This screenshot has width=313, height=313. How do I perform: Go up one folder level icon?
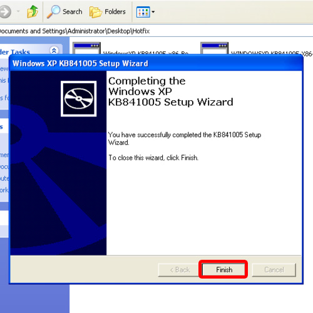(x=33, y=11)
